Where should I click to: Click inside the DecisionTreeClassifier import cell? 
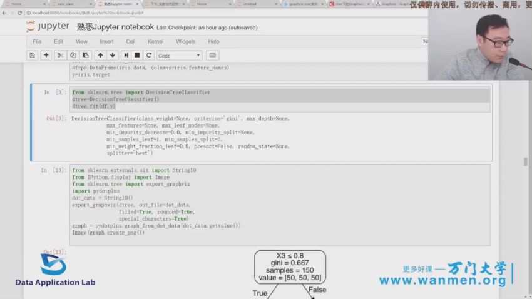[280, 99]
